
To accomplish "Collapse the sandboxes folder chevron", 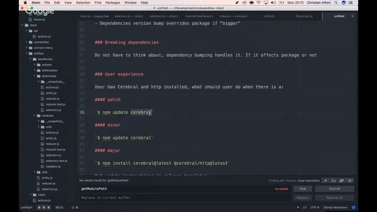I will pyautogui.click(x=31, y=59).
